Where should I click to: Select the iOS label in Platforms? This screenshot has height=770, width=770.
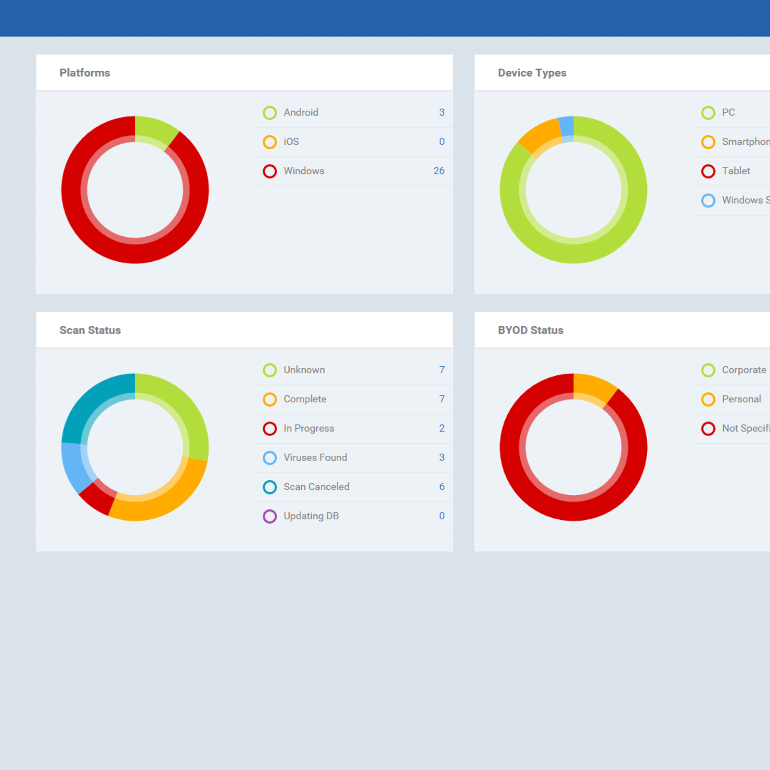(x=291, y=141)
